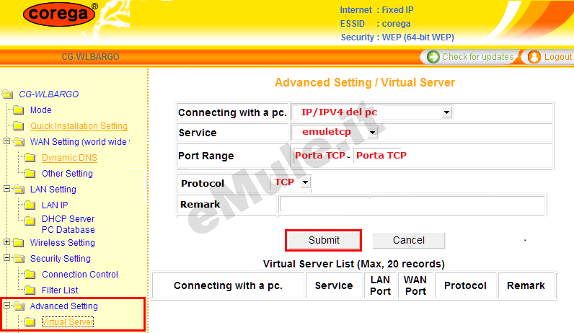Collapse the Advanced Setting tree node

pos(7,306)
